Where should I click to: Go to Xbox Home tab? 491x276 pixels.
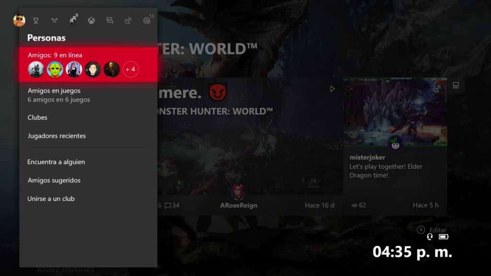pos(91,21)
